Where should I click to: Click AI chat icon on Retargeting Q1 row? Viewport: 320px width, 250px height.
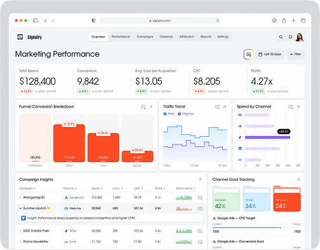coord(200,198)
